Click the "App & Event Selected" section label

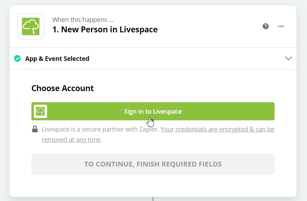click(x=57, y=58)
